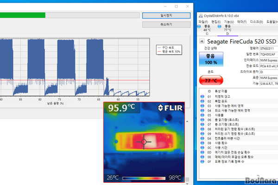Click the 평균 속도 50% legend entry
The image size is (278, 185).
coord(169,52)
